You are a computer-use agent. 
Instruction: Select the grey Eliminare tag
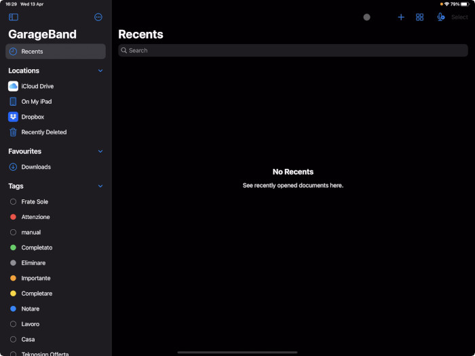point(56,263)
